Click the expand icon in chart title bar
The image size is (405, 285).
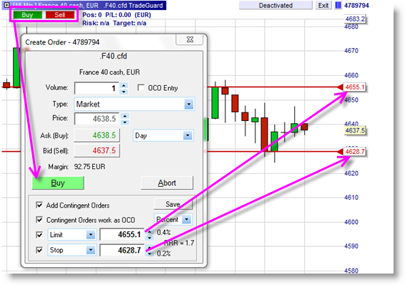[7, 5]
